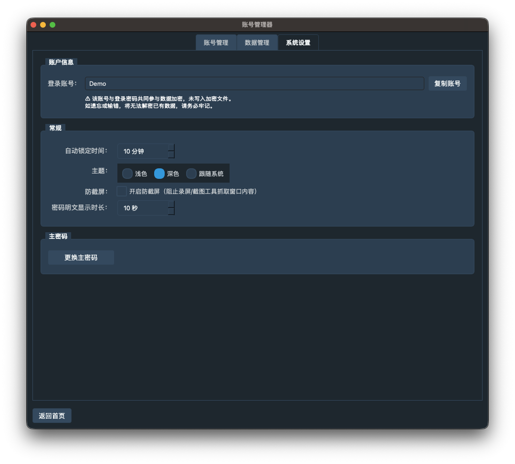Maximize the window with the green button

[53, 25]
